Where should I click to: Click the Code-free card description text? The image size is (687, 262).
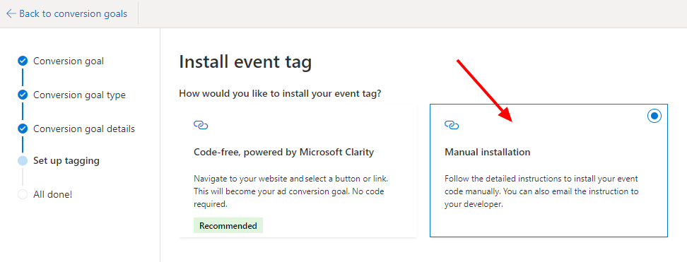[x=291, y=191]
